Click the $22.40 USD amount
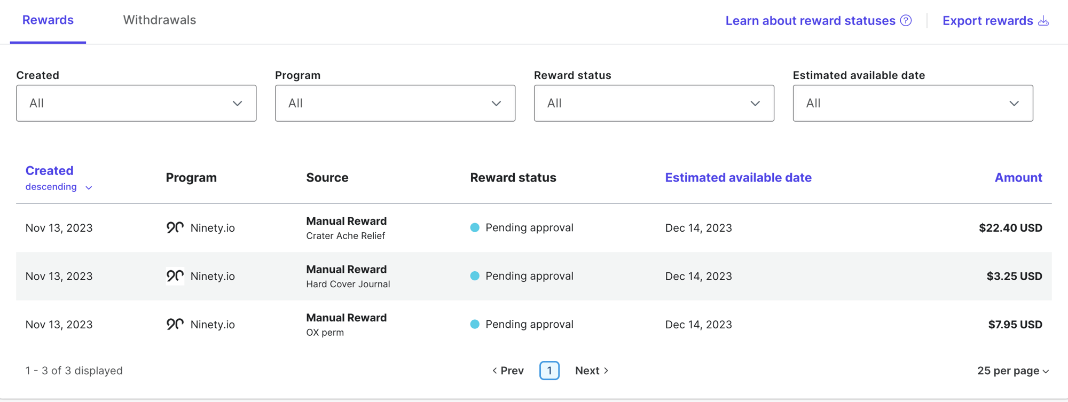Viewport: 1068px width, 402px height. coord(1010,228)
